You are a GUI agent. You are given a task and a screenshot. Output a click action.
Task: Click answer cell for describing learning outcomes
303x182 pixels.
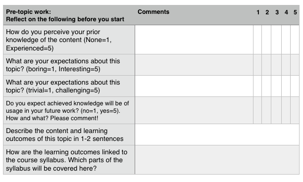click(x=217, y=135)
